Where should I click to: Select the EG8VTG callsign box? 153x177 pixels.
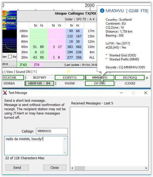coord(70,78)
